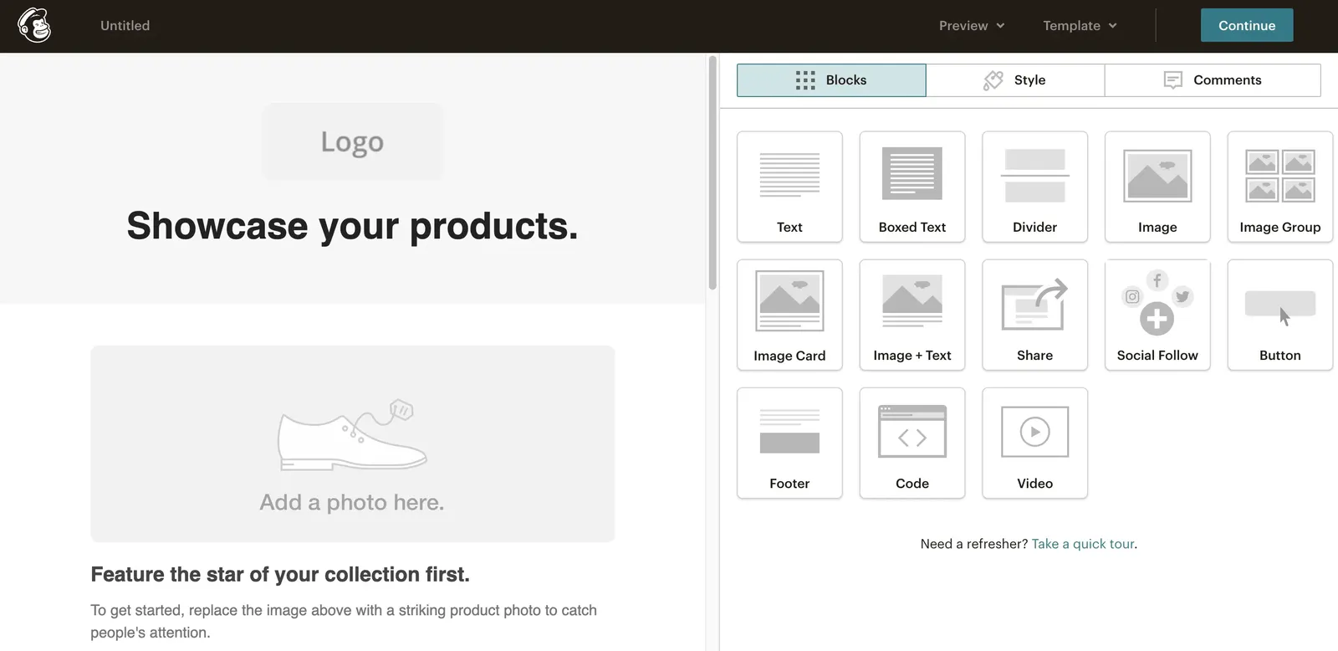Image resolution: width=1338 pixels, height=651 pixels.
Task: Add a Boxed Text block
Action: point(912,187)
